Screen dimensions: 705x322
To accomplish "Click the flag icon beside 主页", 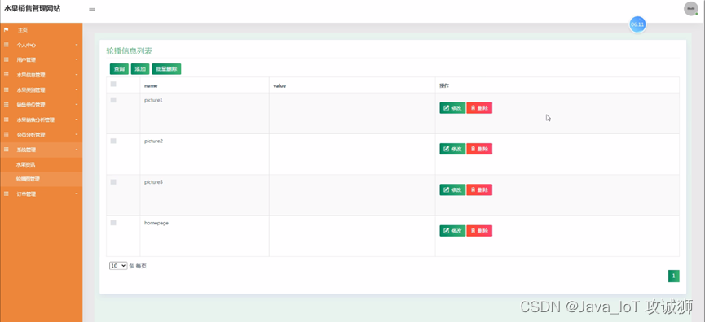I will coord(7,29).
